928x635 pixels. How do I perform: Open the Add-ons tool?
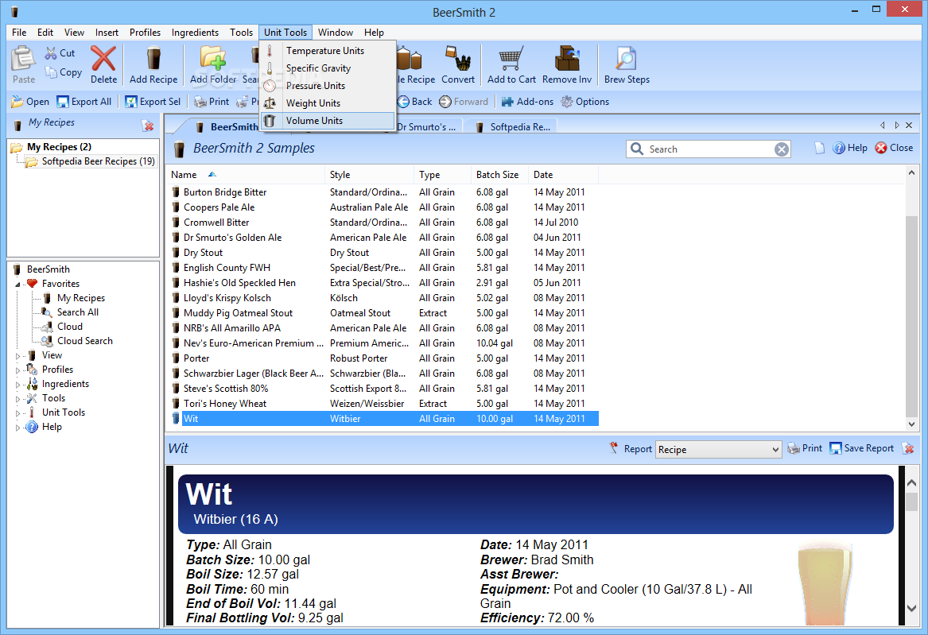pos(527,102)
